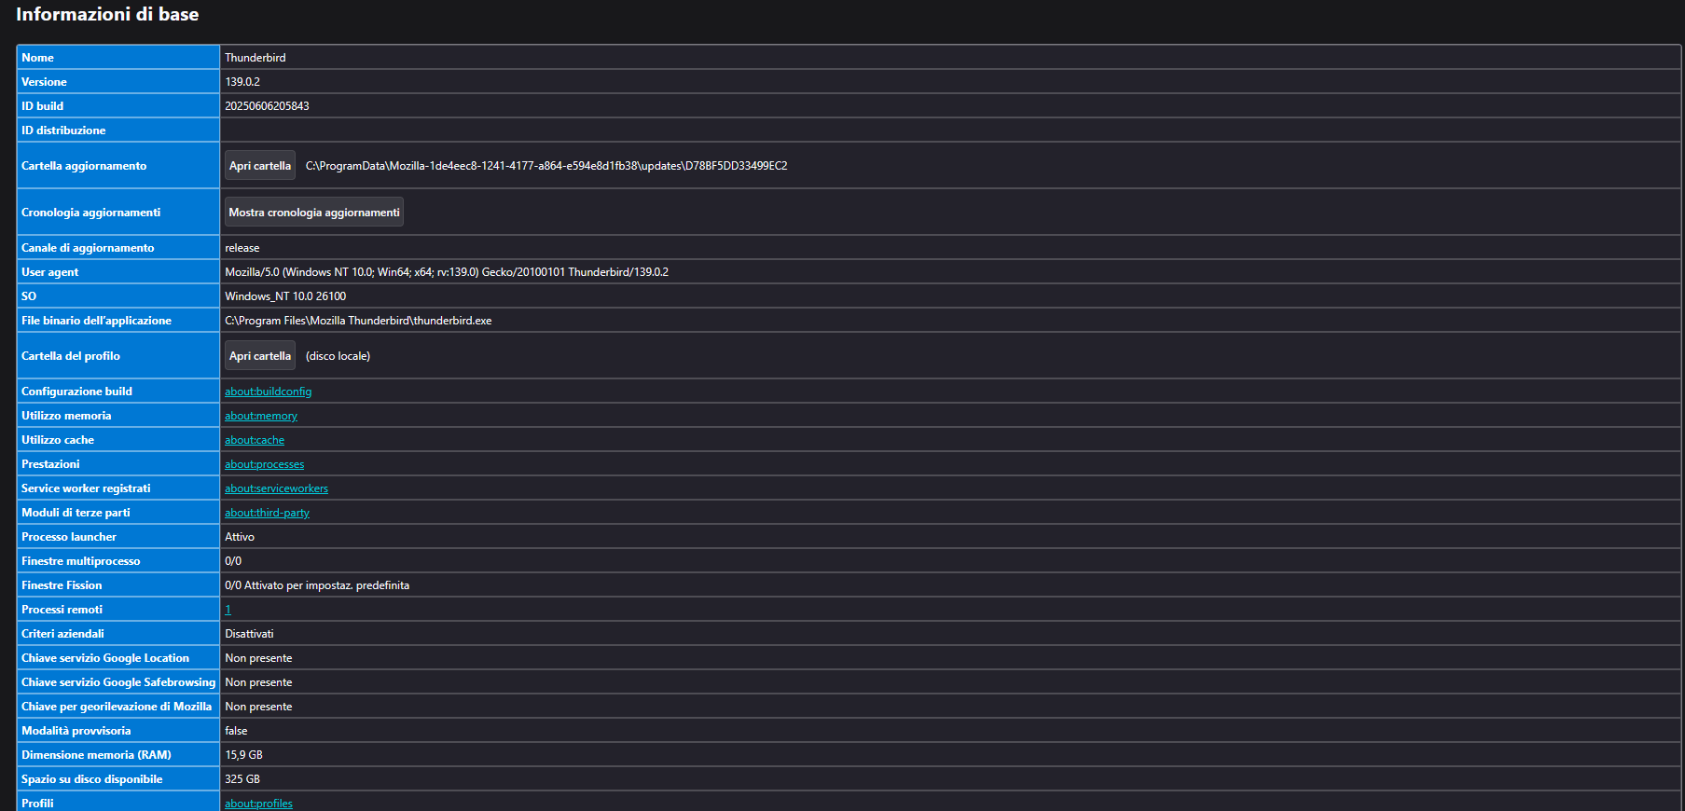The width and height of the screenshot is (1685, 811).
Task: Click Apri cartella in Cartella del profilo row
Action: coord(260,356)
